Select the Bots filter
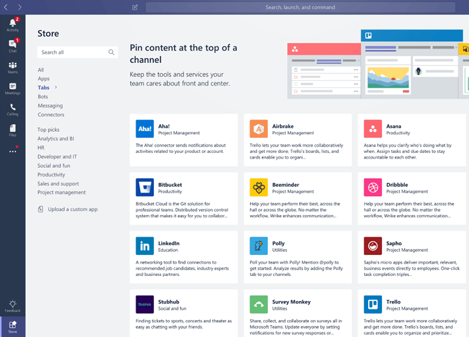 coord(43,96)
